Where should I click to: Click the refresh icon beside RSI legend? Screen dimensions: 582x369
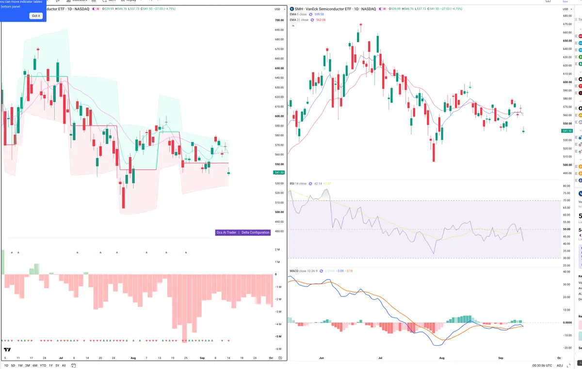click(310, 184)
